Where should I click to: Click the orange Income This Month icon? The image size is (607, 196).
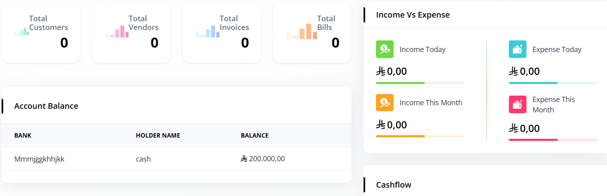point(384,102)
